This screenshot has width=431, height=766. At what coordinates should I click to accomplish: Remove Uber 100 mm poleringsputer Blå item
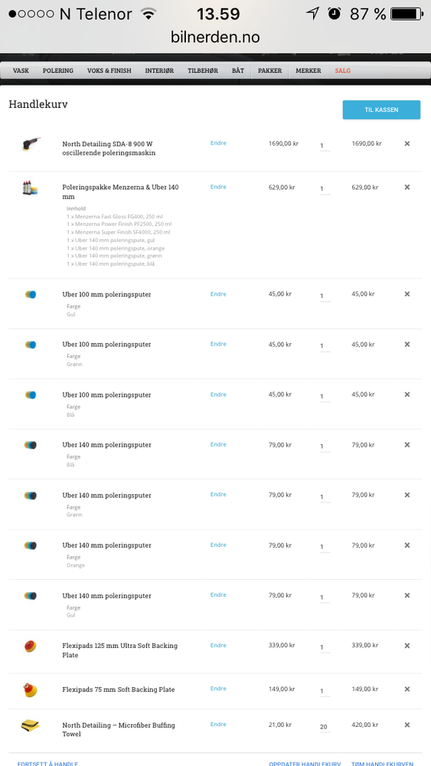pos(407,394)
